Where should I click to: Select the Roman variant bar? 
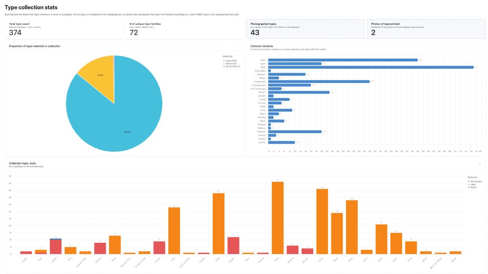[x=299, y=92]
